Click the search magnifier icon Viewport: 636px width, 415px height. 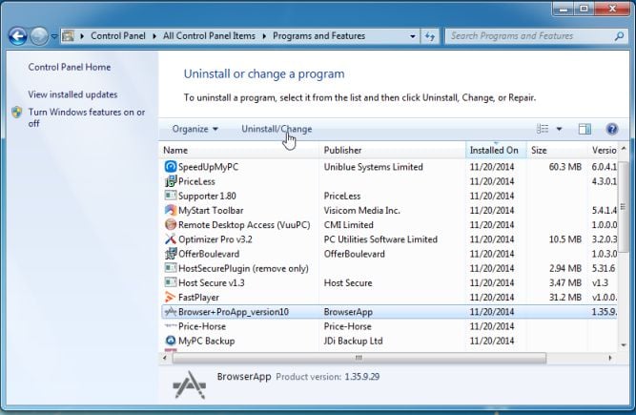[619, 36]
